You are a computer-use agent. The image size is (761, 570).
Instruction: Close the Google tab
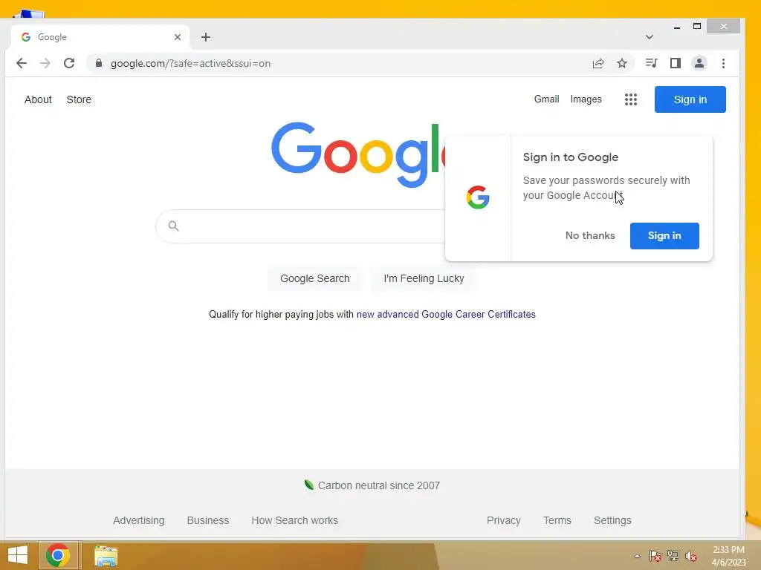[178, 37]
